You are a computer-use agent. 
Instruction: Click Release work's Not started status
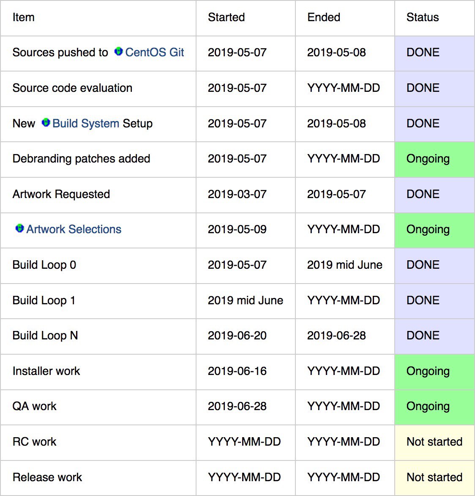tap(434, 478)
